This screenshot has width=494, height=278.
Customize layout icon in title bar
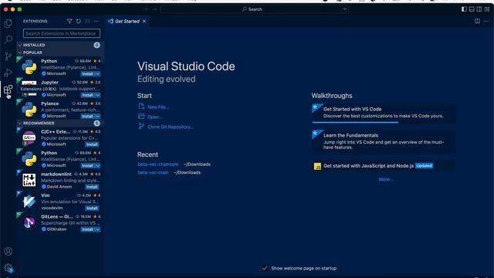(x=487, y=9)
